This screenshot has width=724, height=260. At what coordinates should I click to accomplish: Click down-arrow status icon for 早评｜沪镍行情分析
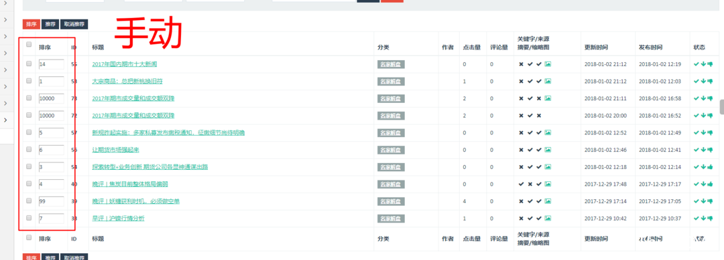coord(703,218)
